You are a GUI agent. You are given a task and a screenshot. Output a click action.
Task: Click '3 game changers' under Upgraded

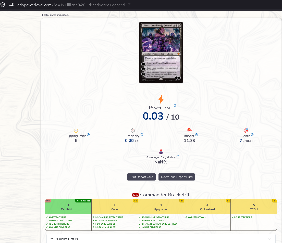[151, 227]
